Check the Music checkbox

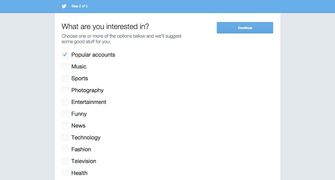point(65,66)
